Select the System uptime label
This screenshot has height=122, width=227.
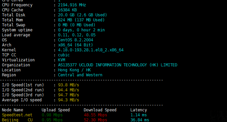click(17, 30)
